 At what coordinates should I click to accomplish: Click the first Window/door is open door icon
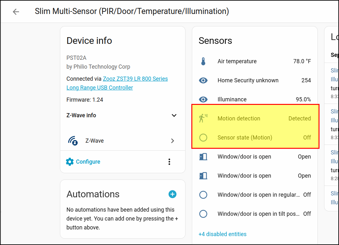tap(203, 157)
